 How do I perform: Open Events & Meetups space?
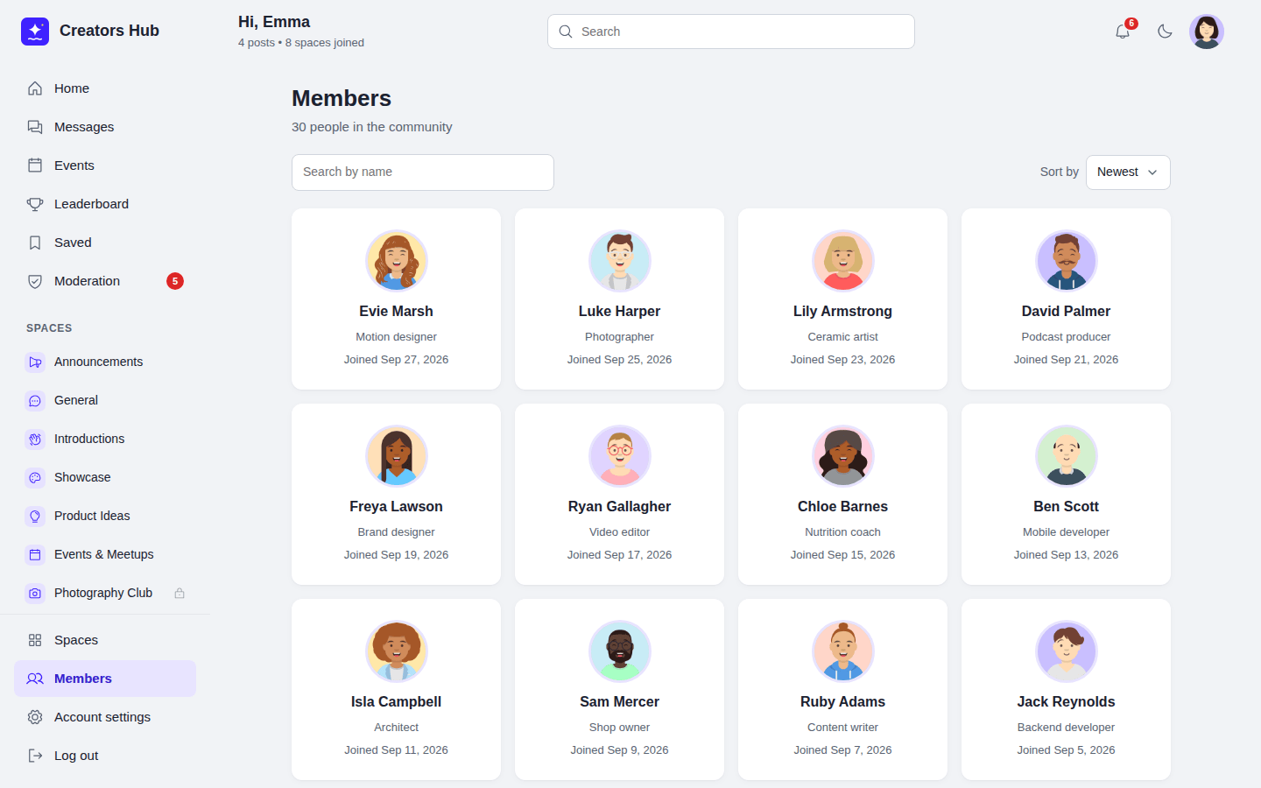[x=105, y=554]
